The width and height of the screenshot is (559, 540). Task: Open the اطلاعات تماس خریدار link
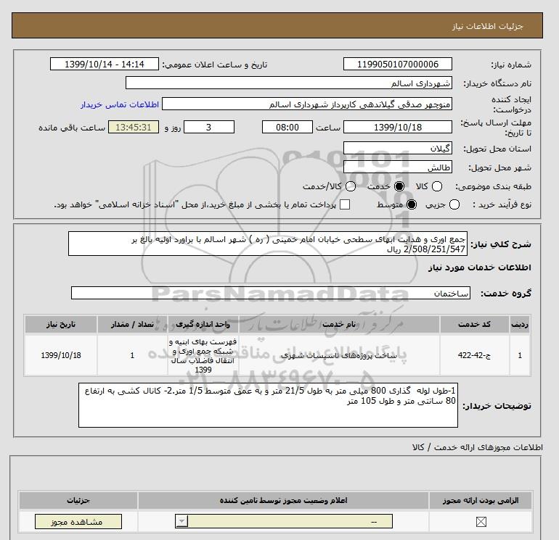120,104
